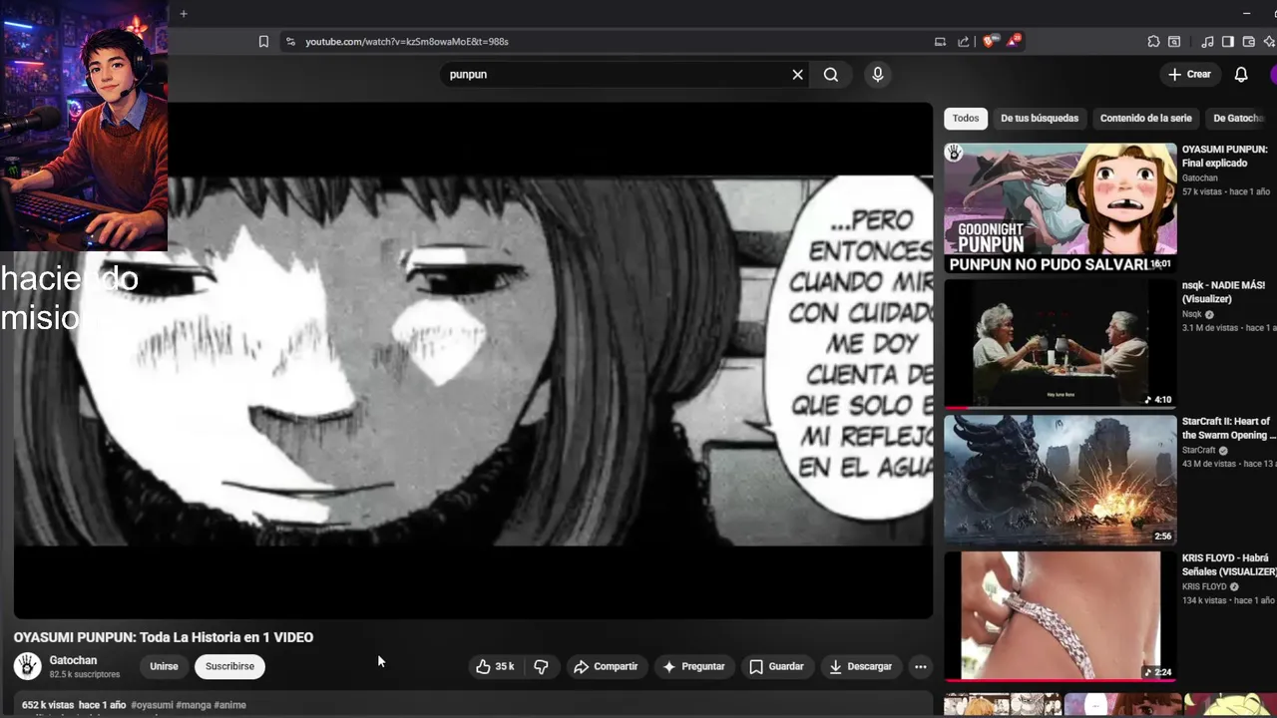Open the three-dot more actions menu
The height and width of the screenshot is (718, 1277).
tap(921, 666)
